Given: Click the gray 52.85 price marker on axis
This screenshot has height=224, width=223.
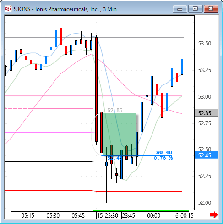Looking at the screenshot, I should 207,113.
